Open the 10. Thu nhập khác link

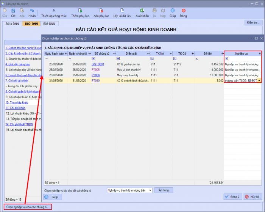point(17,102)
